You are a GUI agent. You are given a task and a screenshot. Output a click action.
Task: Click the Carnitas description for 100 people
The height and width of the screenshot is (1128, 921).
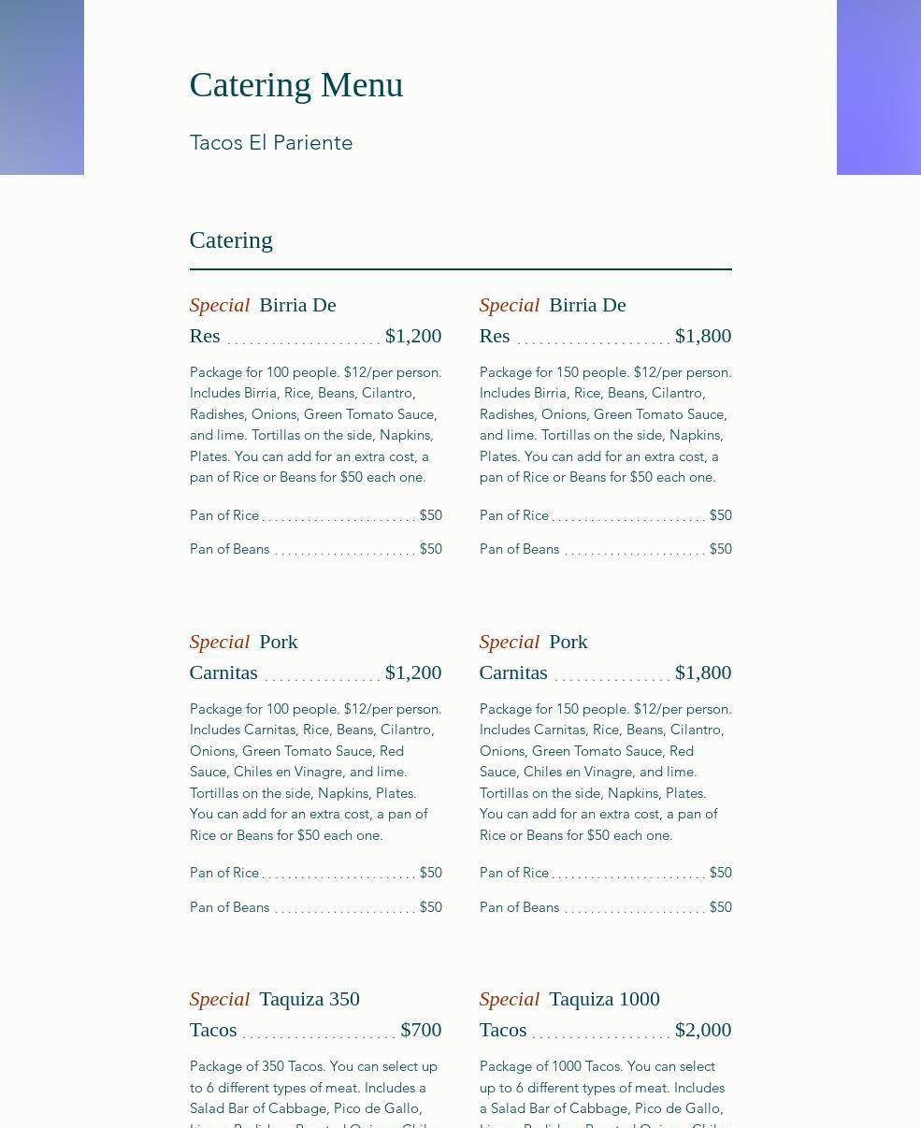(x=315, y=772)
